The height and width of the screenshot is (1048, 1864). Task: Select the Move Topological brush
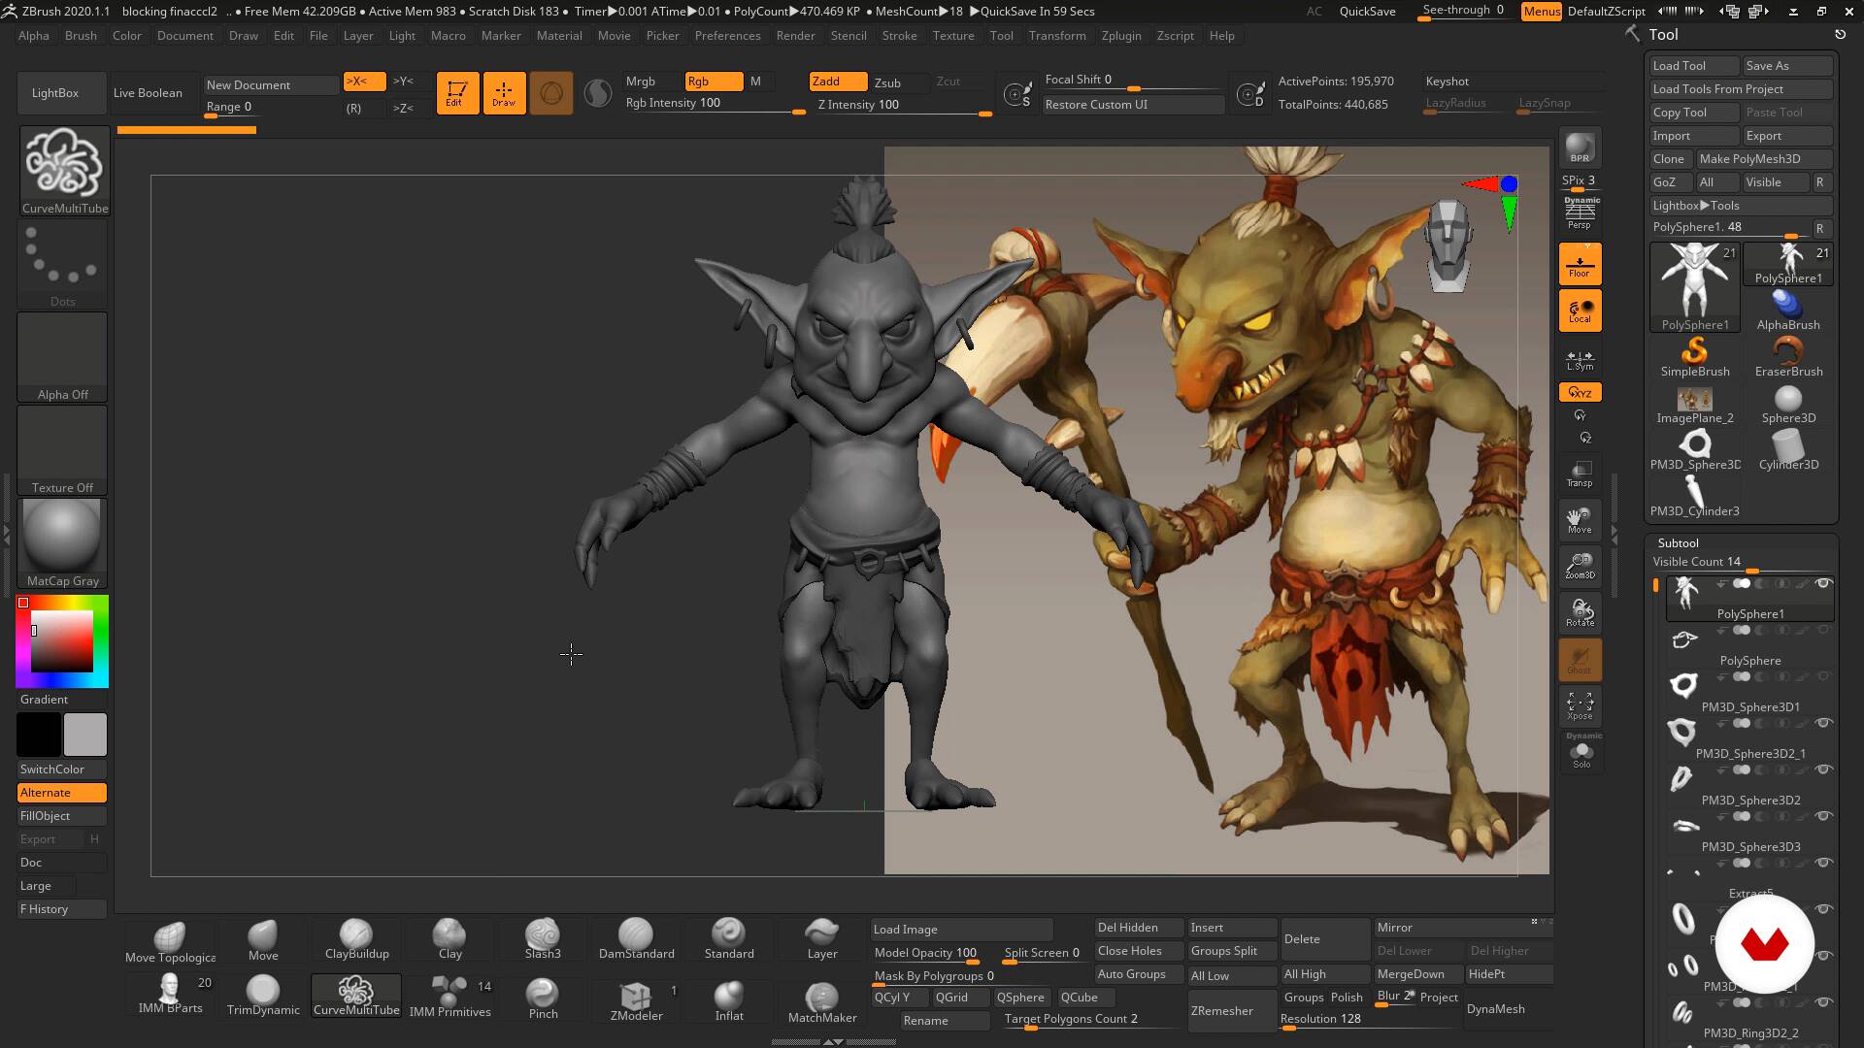tap(170, 941)
